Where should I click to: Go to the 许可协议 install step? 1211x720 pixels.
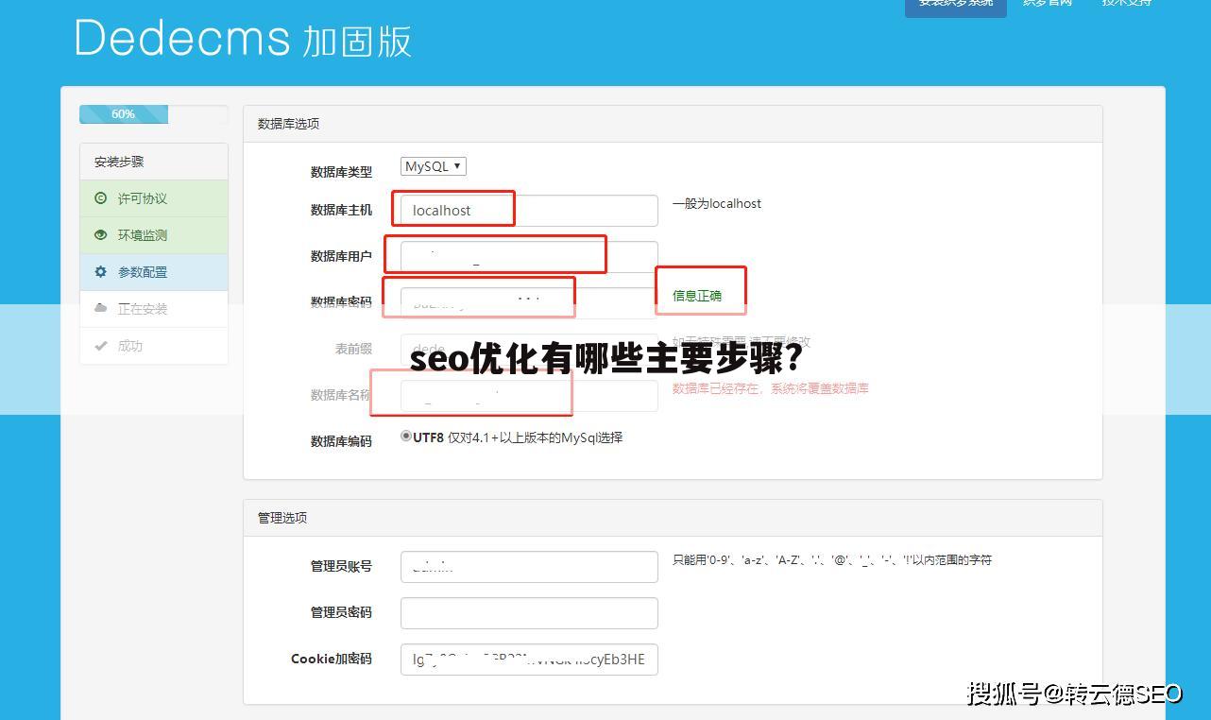coord(154,198)
